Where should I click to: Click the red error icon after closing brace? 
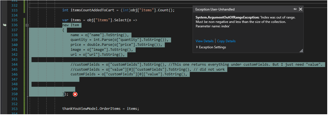pyautogui.click(x=75, y=94)
